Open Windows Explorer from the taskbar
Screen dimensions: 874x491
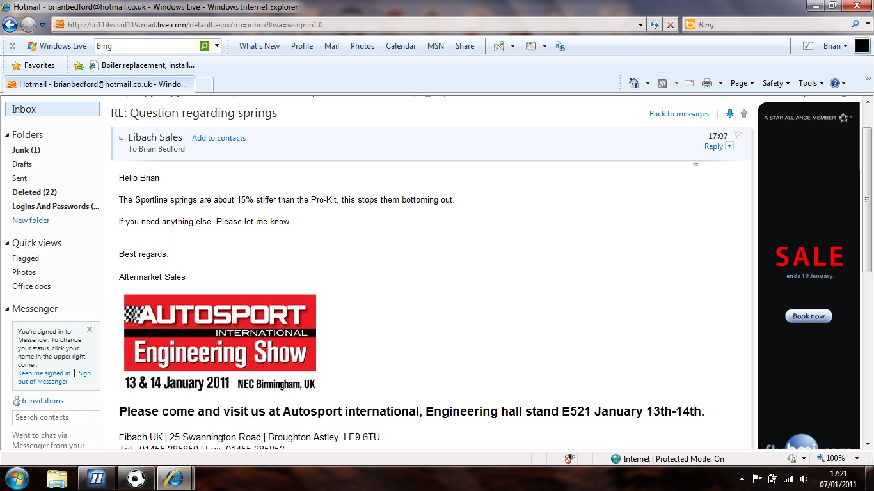point(57,478)
